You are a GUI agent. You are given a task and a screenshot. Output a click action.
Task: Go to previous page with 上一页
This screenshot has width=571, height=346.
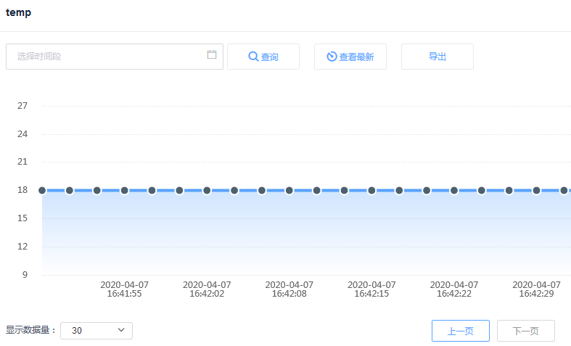460,331
